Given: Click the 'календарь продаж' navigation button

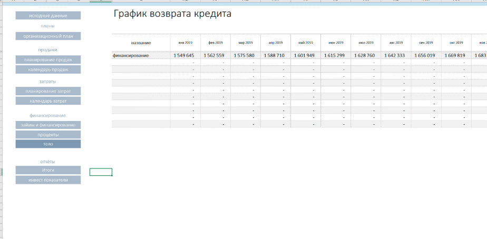Looking at the screenshot, I should coord(48,69).
